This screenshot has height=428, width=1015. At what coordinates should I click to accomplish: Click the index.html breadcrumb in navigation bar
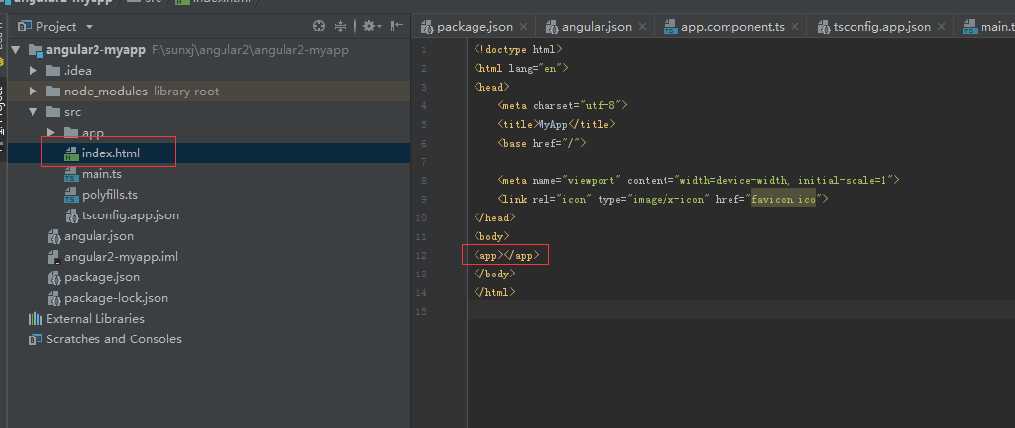point(214,2)
